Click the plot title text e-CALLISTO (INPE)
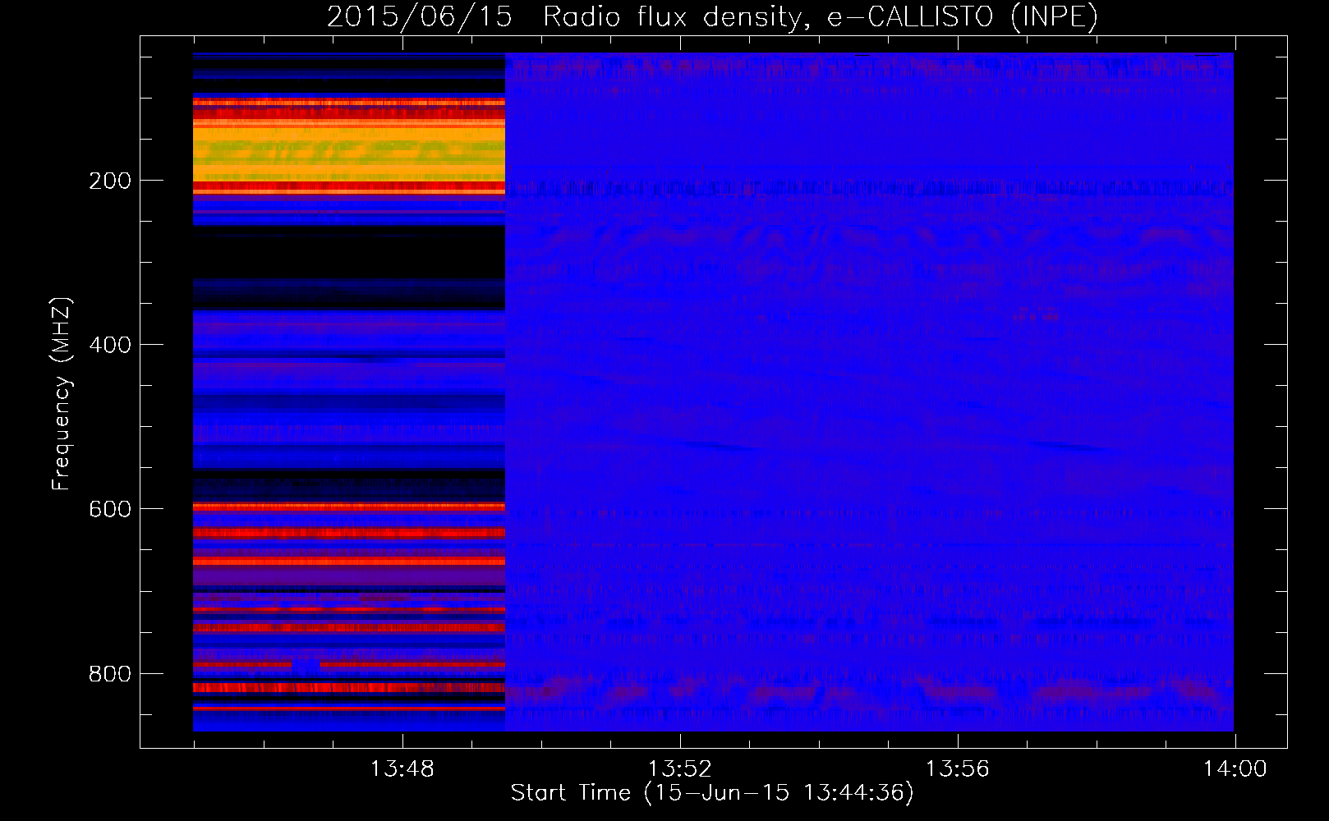The height and width of the screenshot is (821, 1329). point(963,16)
